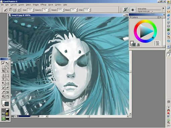Click the Size value input field
This screenshot has width=171, height=128.
pos(30,10)
